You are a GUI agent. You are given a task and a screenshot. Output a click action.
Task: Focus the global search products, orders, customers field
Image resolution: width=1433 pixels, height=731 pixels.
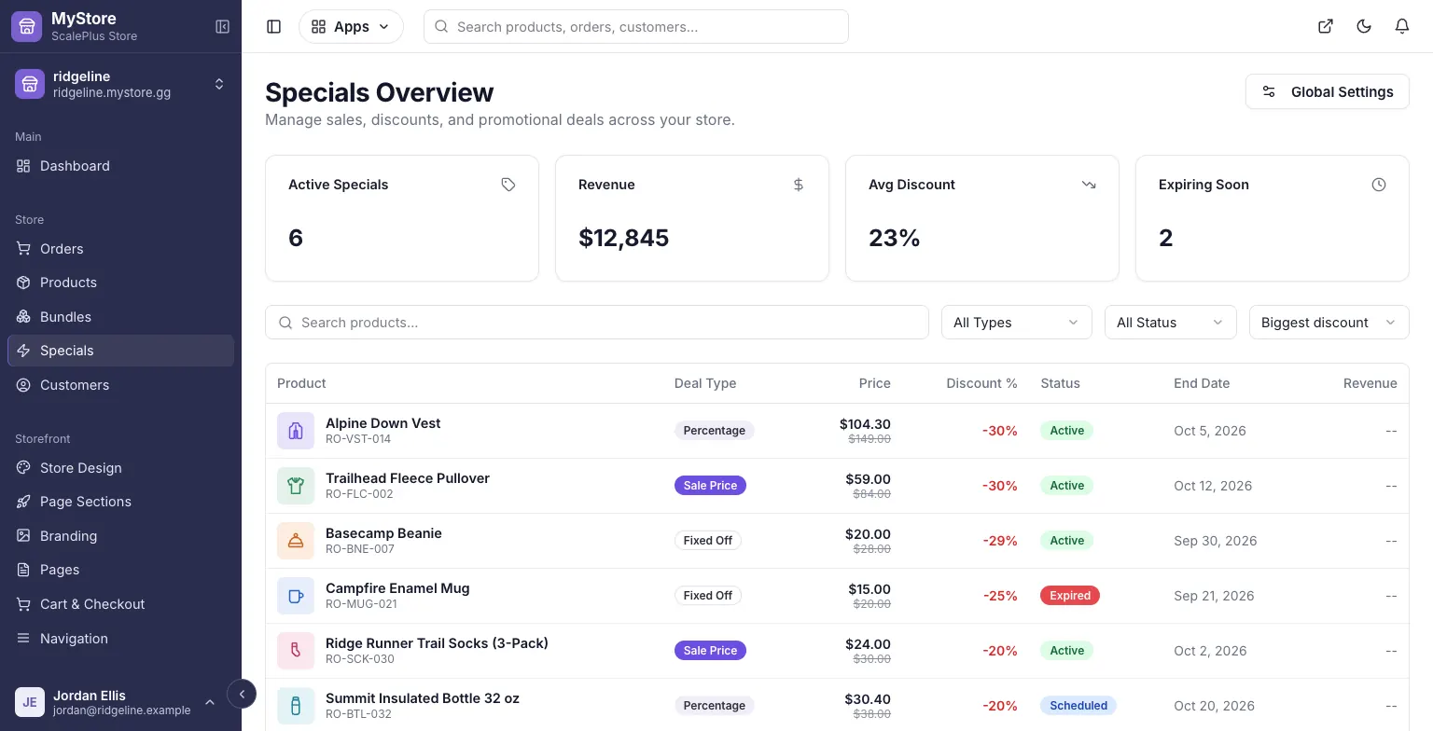click(x=635, y=27)
